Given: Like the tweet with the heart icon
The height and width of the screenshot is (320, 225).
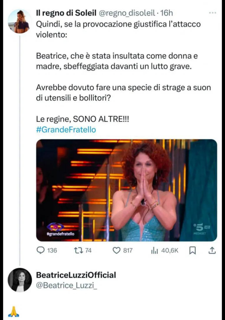Looking at the screenshot, I should tap(116, 250).
